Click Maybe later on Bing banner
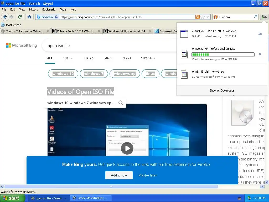This screenshot has height=202, width=269. (x=148, y=175)
